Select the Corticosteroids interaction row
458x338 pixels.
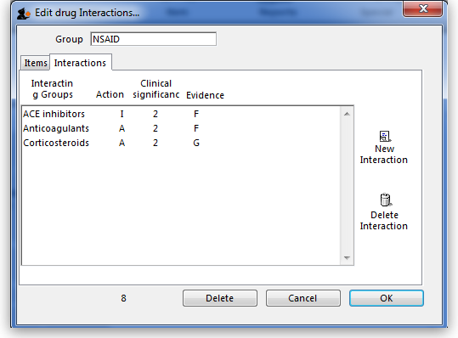pos(181,143)
